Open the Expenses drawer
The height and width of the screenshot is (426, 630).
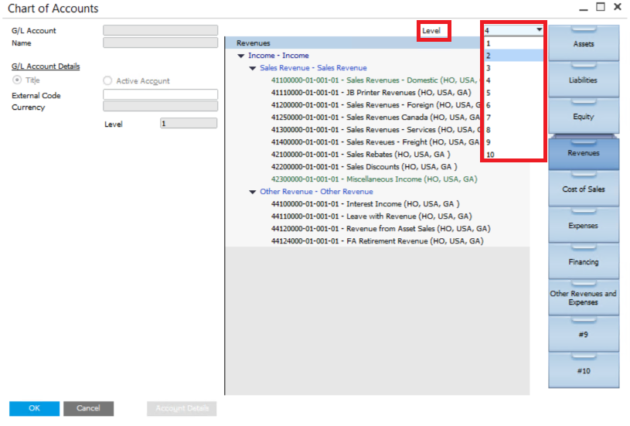pos(584,226)
